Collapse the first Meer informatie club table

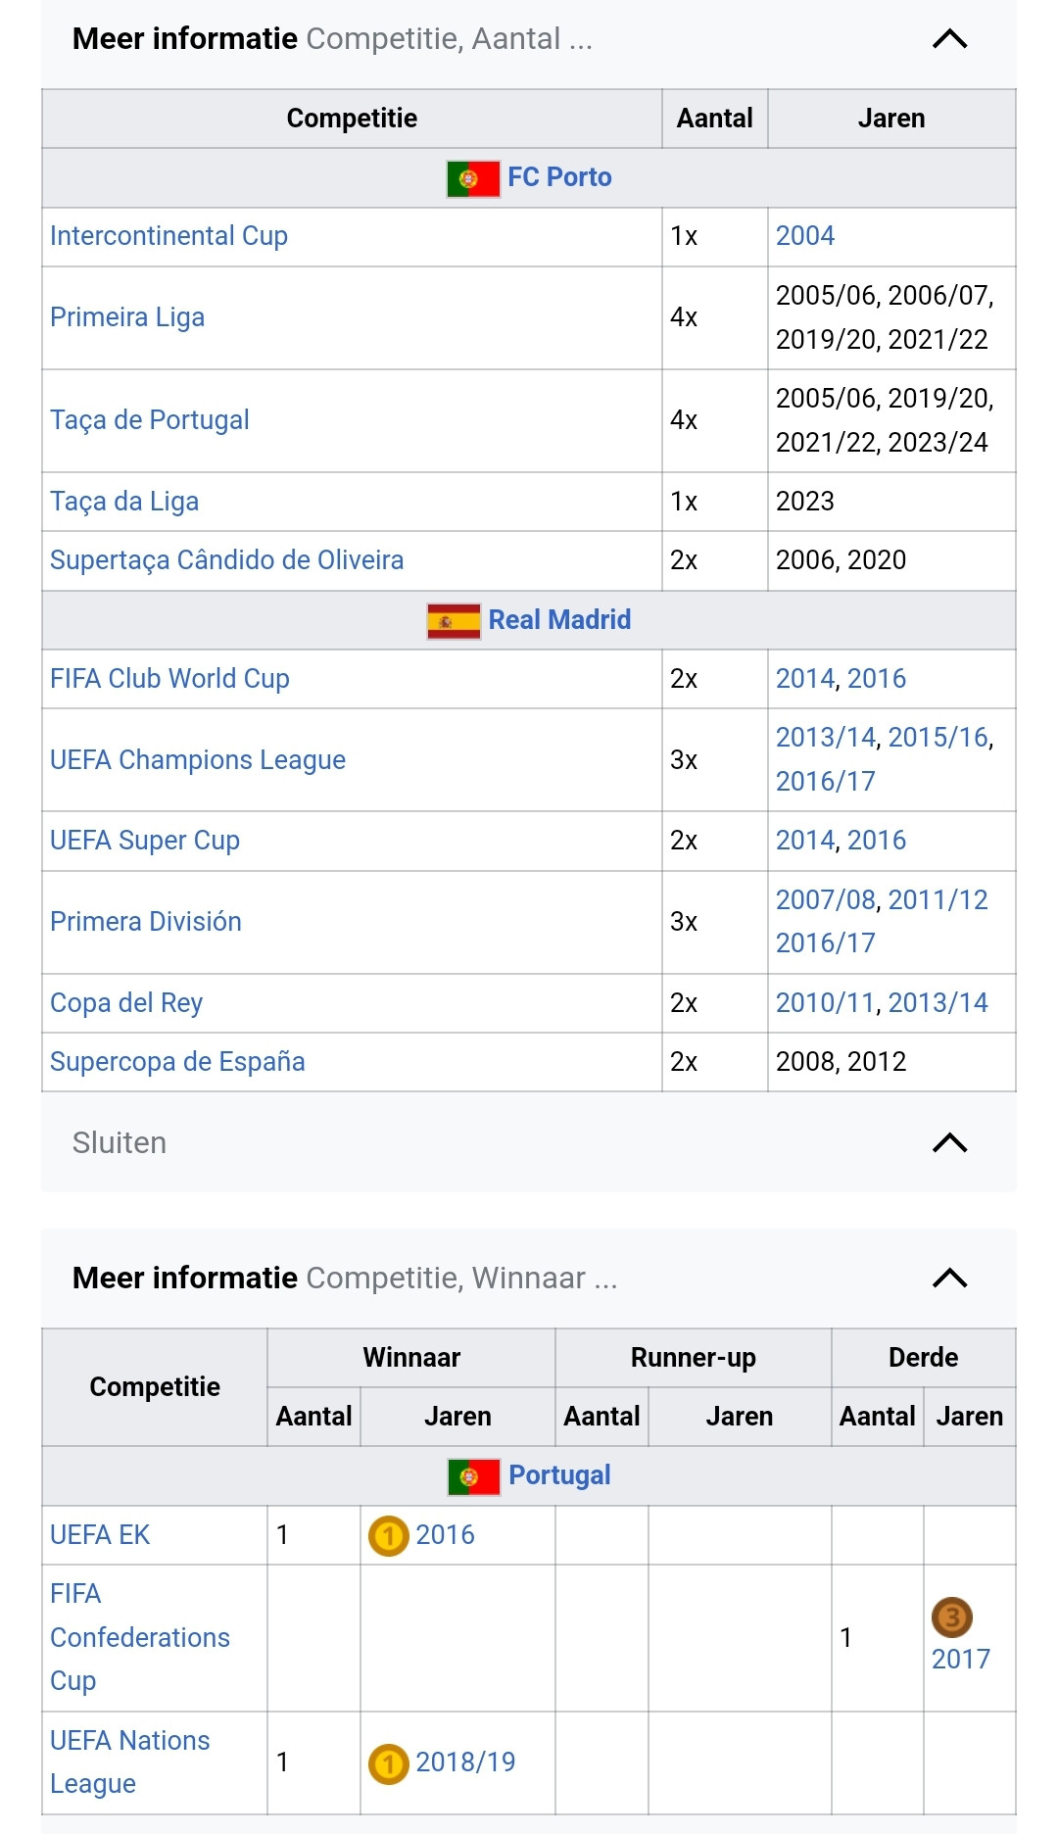pyautogui.click(x=949, y=39)
